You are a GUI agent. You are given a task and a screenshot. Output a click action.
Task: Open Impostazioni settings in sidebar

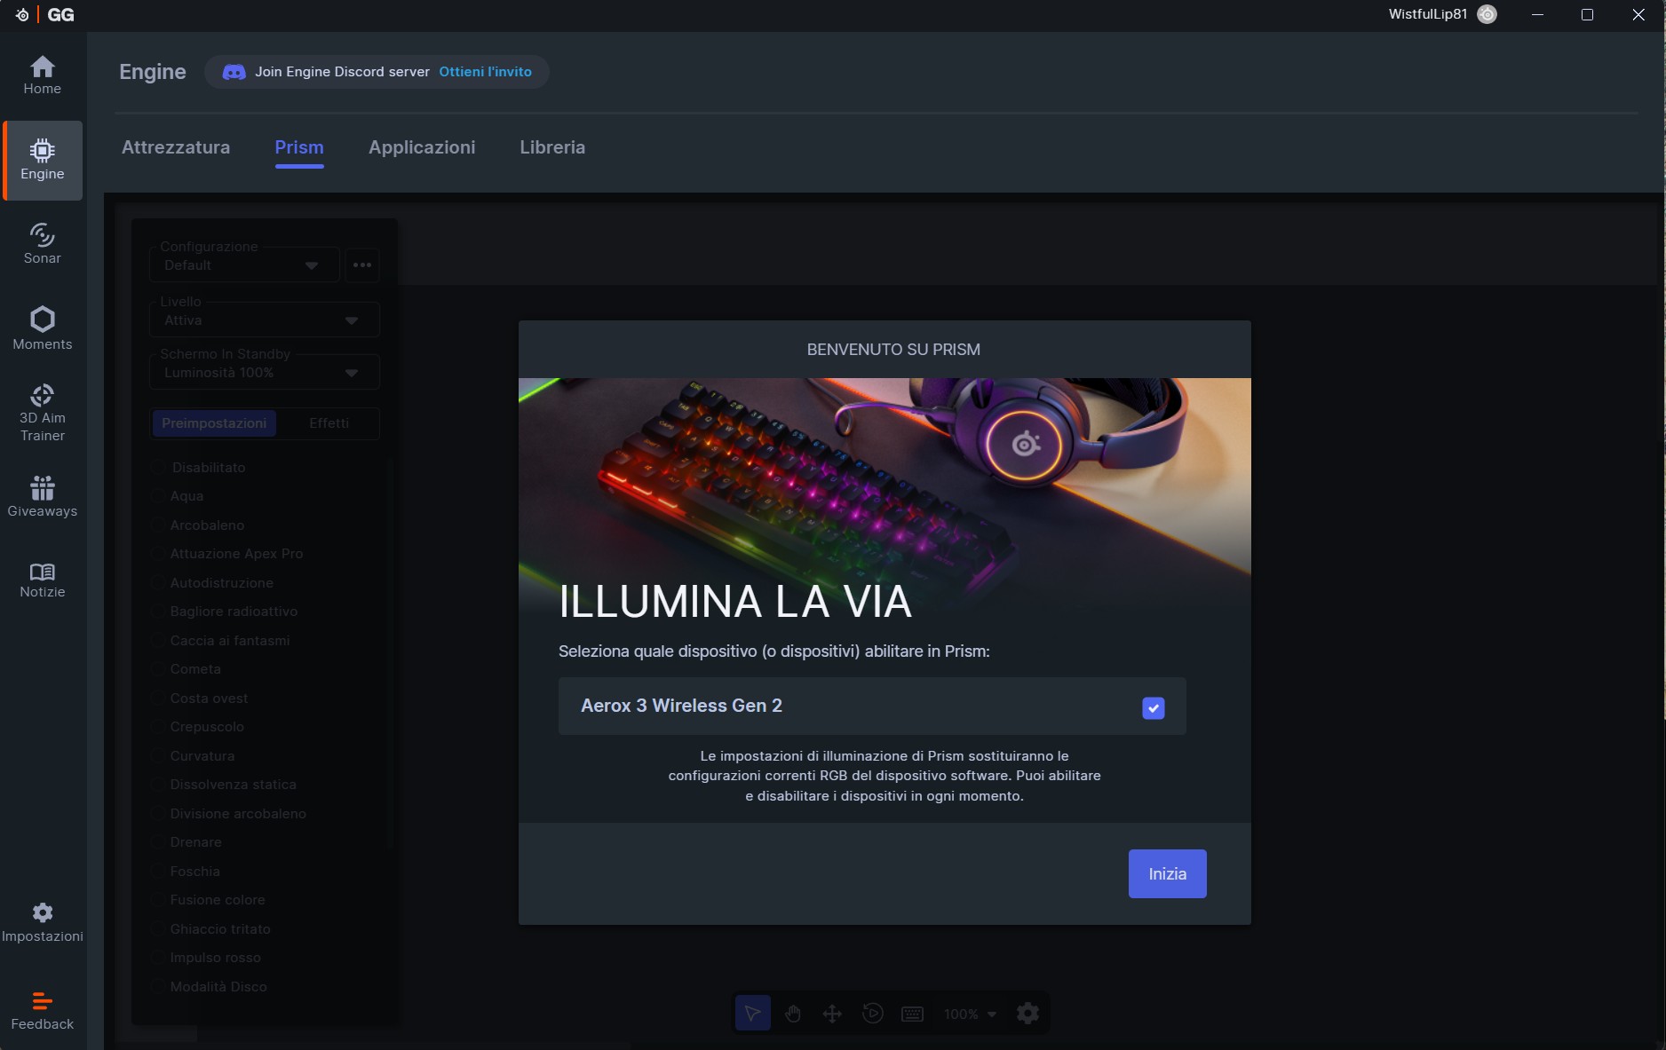[x=42, y=923]
